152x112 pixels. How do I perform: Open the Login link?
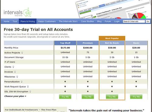click(117, 21)
